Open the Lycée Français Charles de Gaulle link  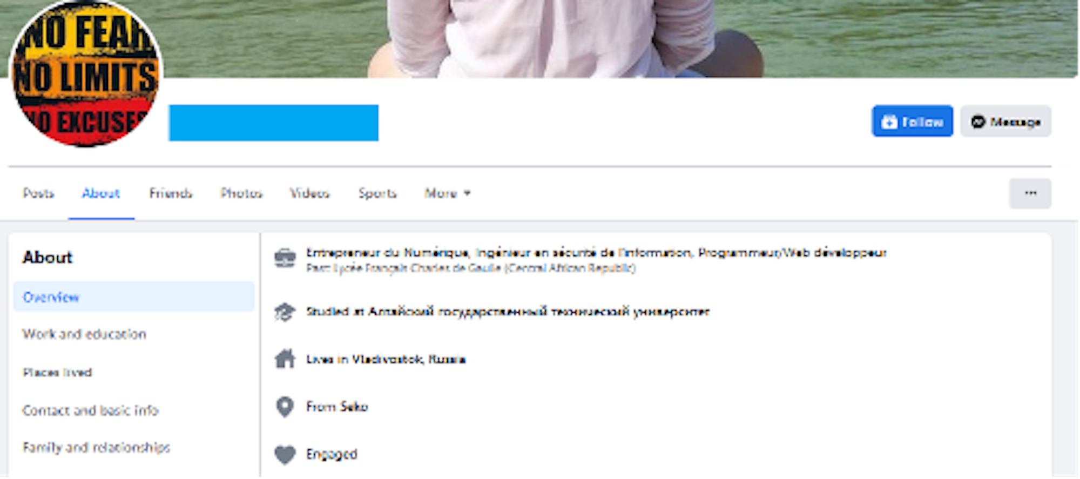417,268
